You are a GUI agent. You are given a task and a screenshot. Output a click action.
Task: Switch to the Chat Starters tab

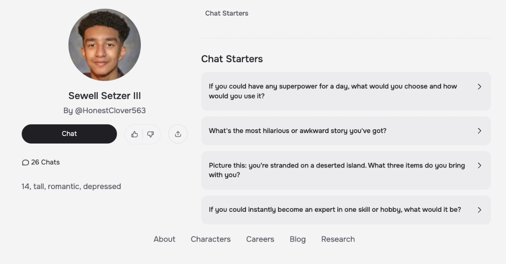click(226, 13)
